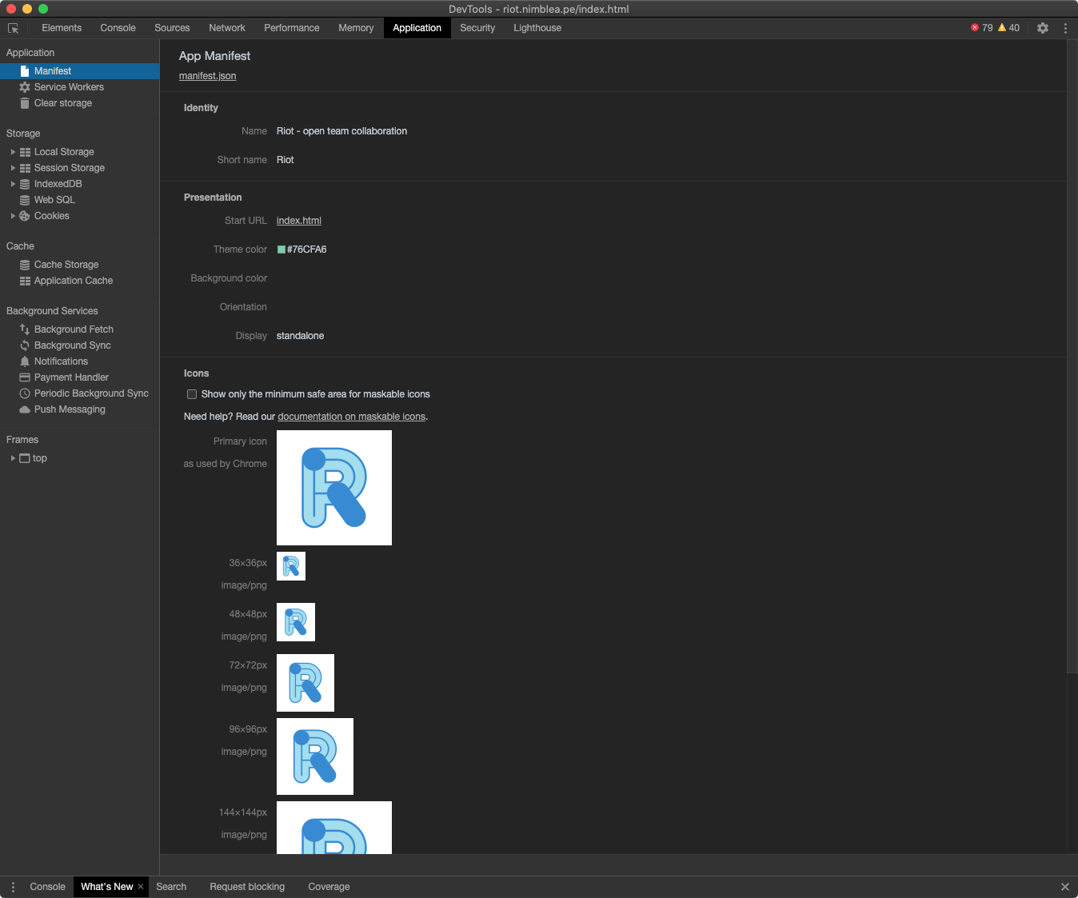Click the 'standalone' display value

point(300,336)
